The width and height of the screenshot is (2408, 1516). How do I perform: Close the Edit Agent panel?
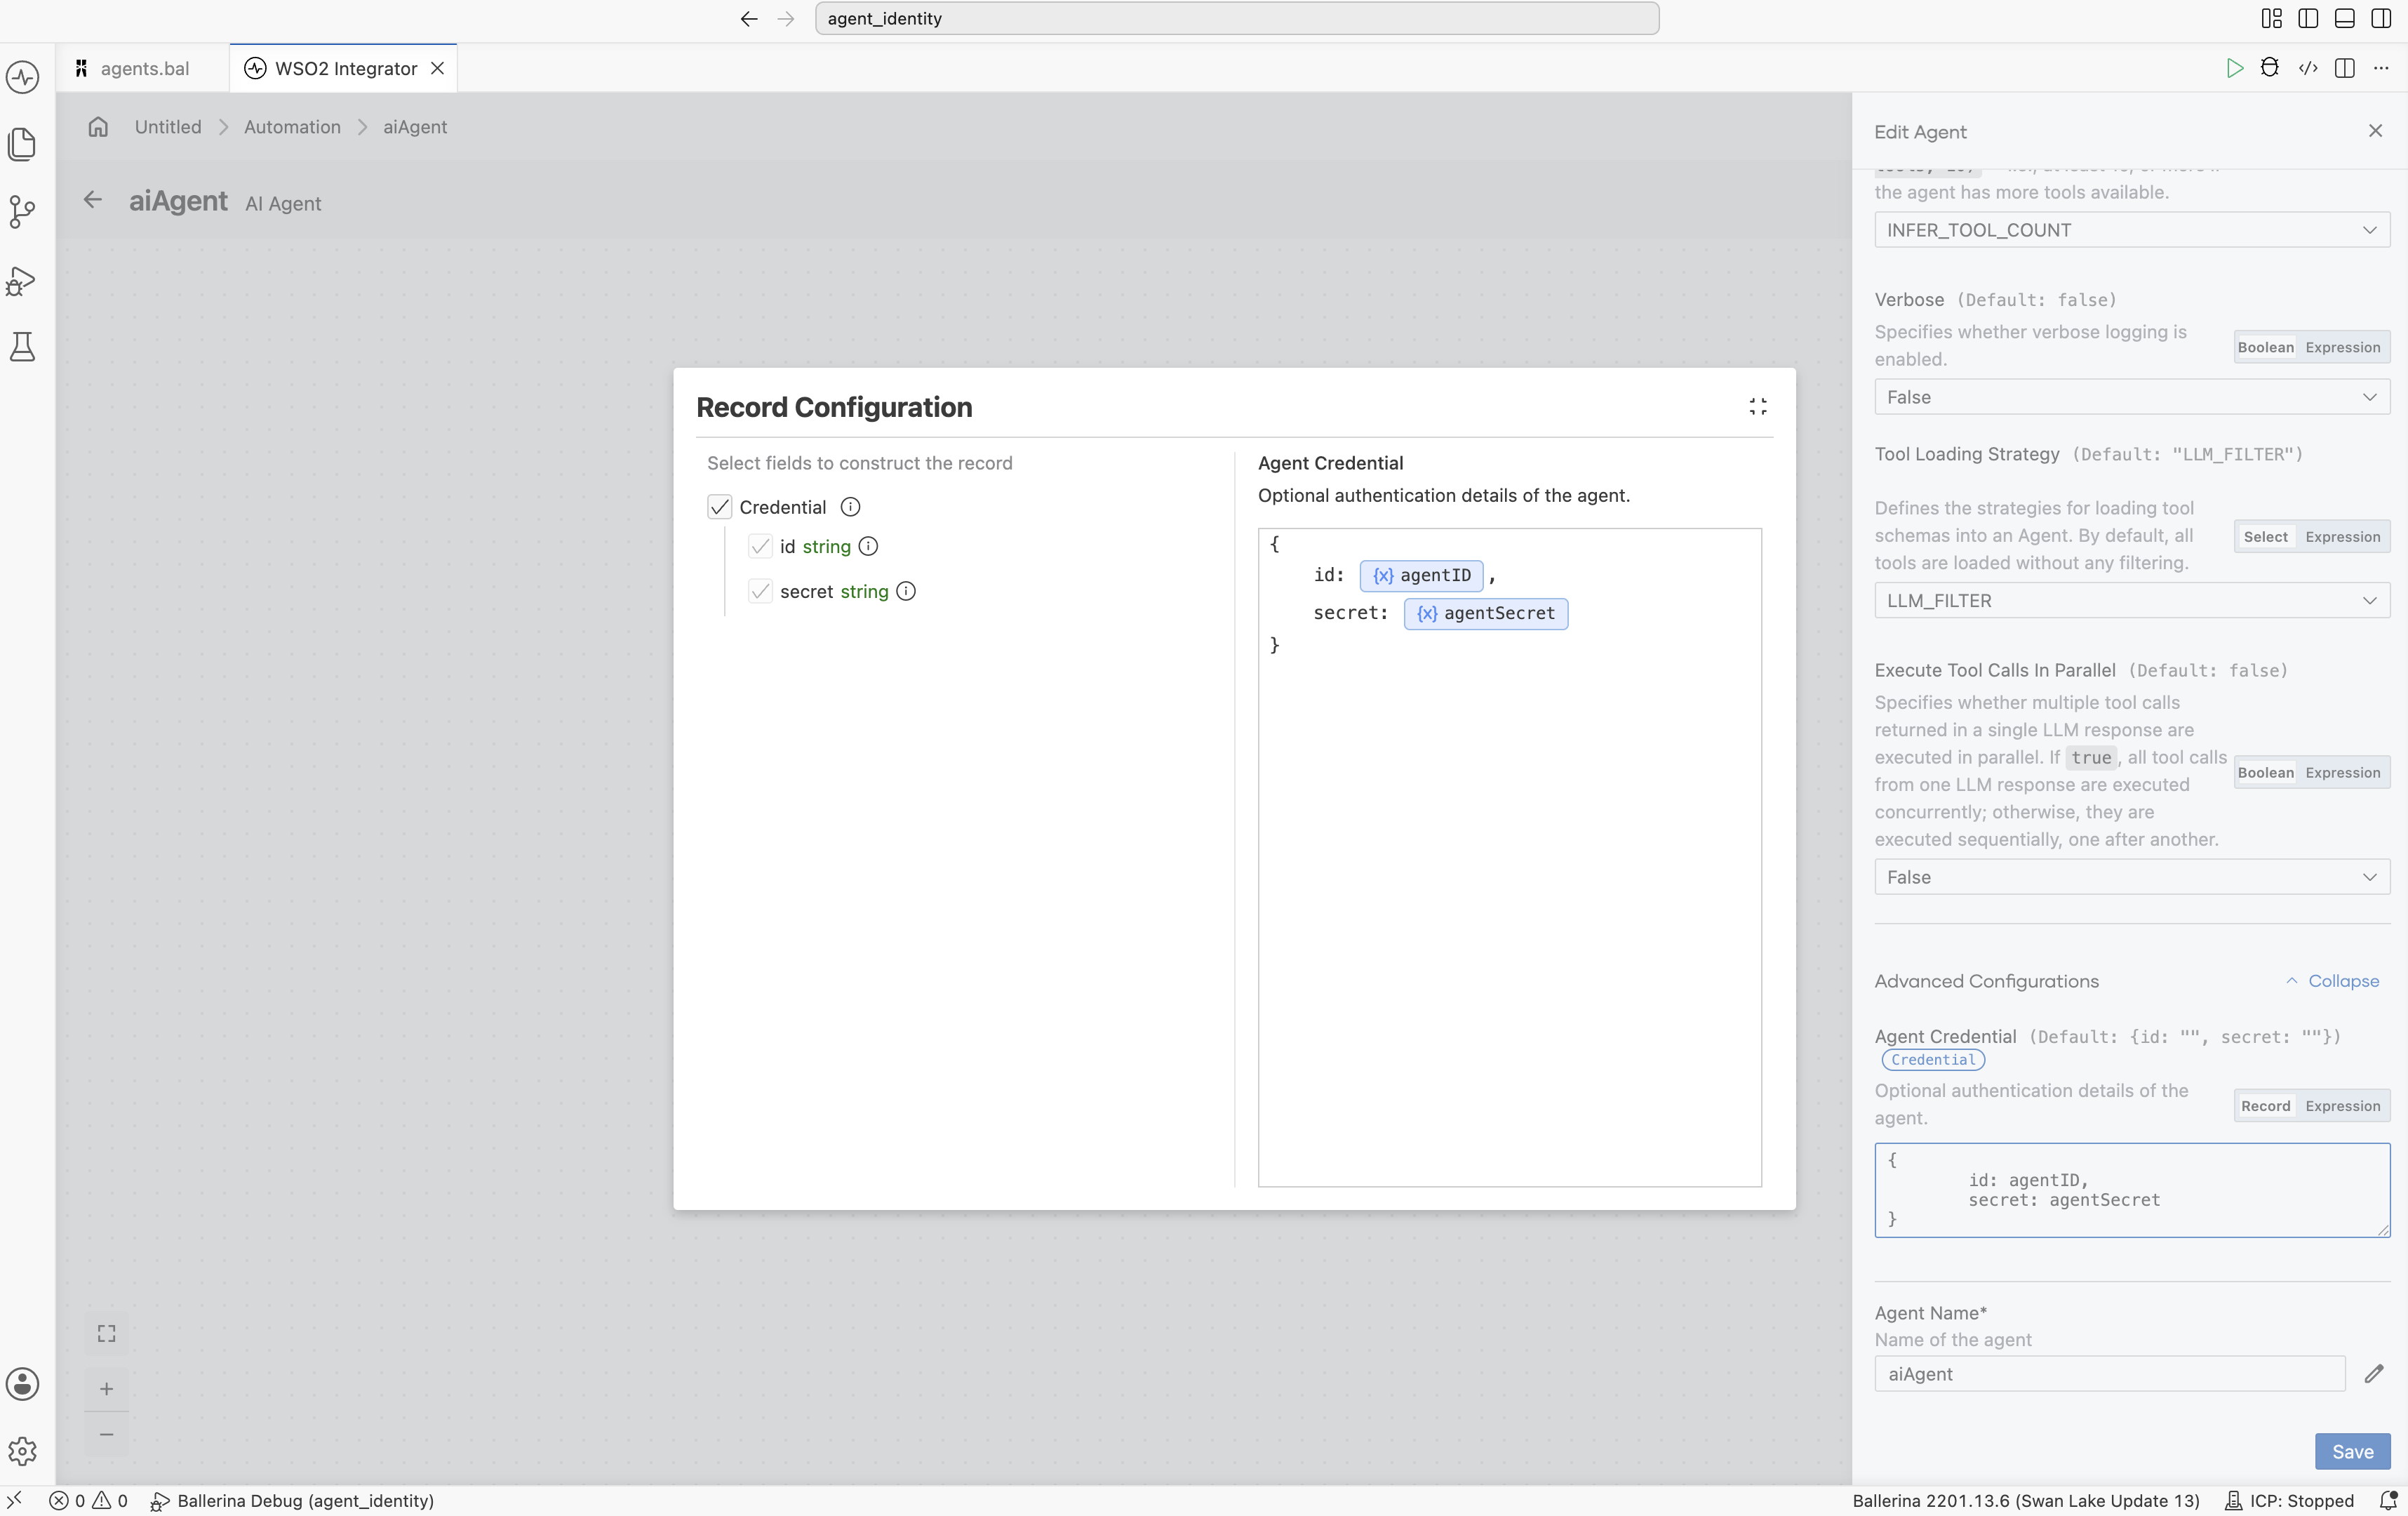2375,131
